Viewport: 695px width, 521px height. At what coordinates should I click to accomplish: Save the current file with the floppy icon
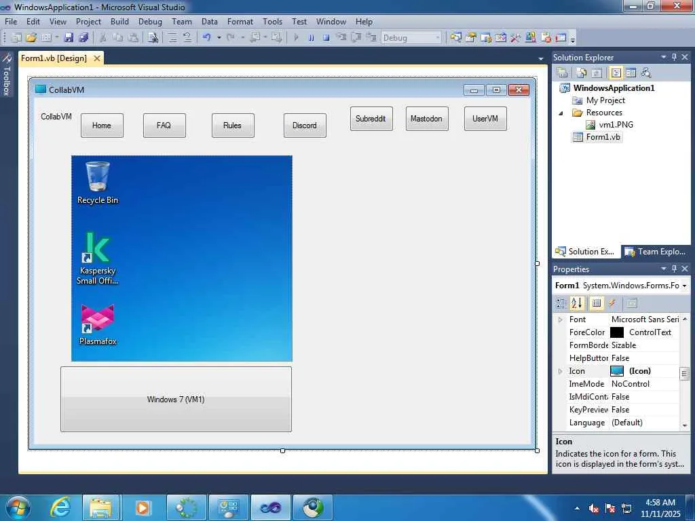(69, 38)
